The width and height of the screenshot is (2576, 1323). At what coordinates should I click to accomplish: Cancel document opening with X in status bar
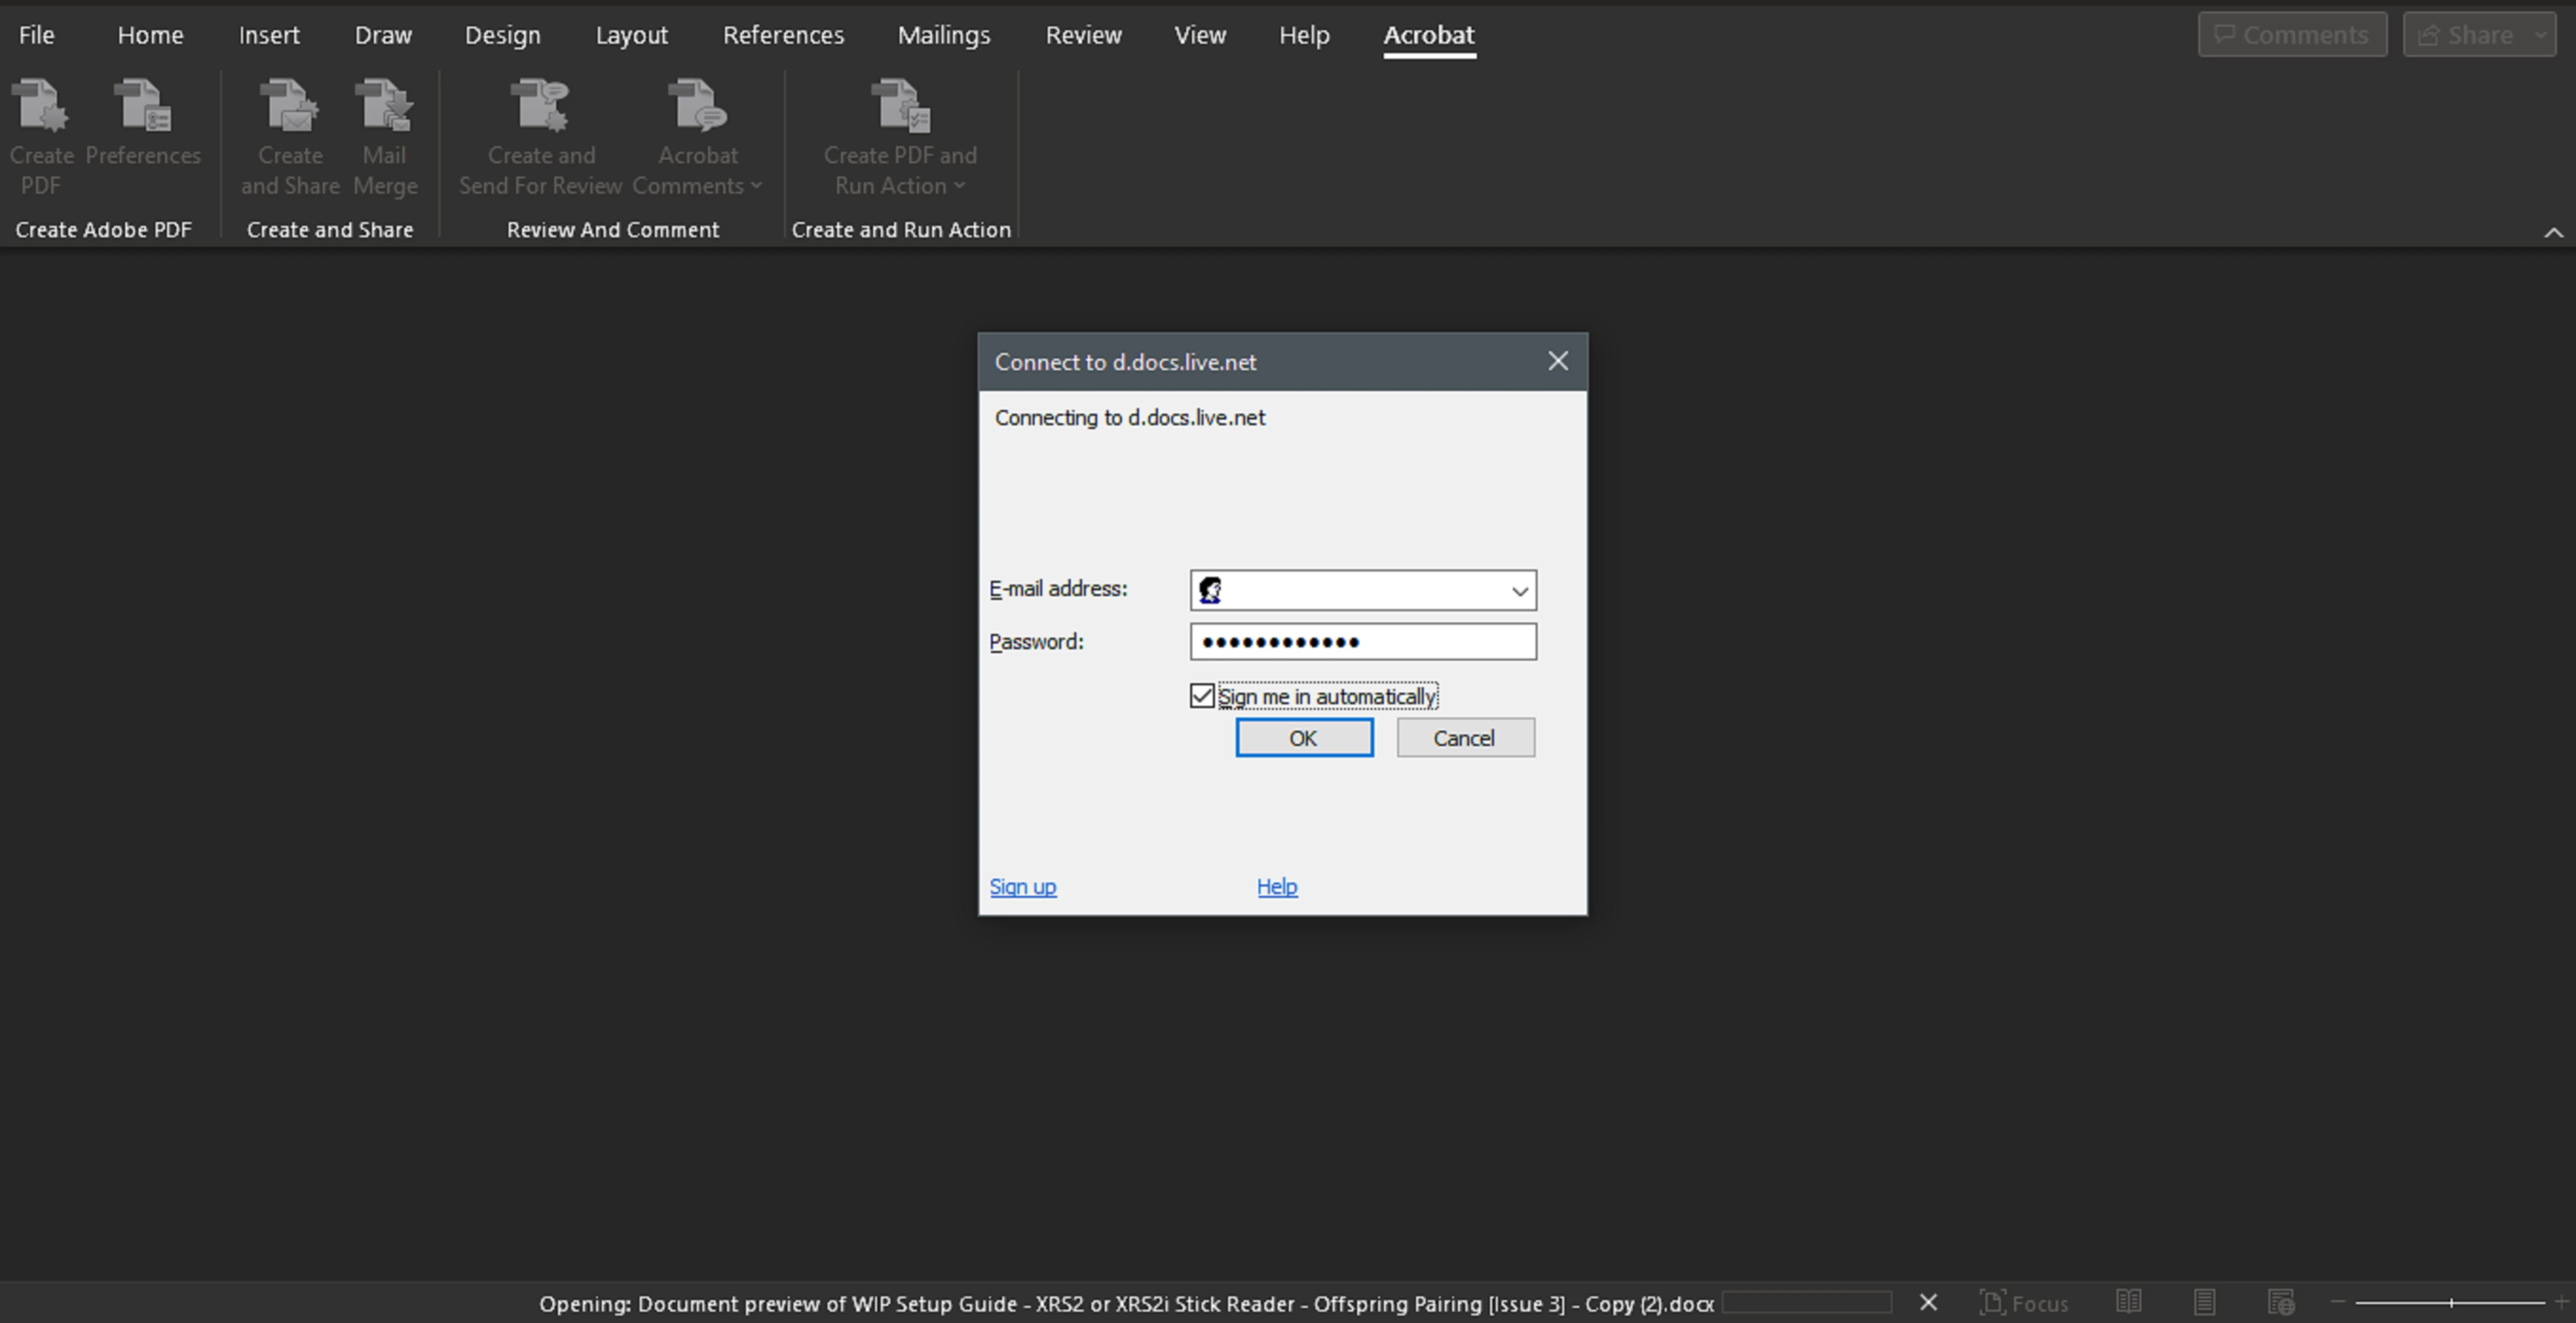point(1929,1302)
